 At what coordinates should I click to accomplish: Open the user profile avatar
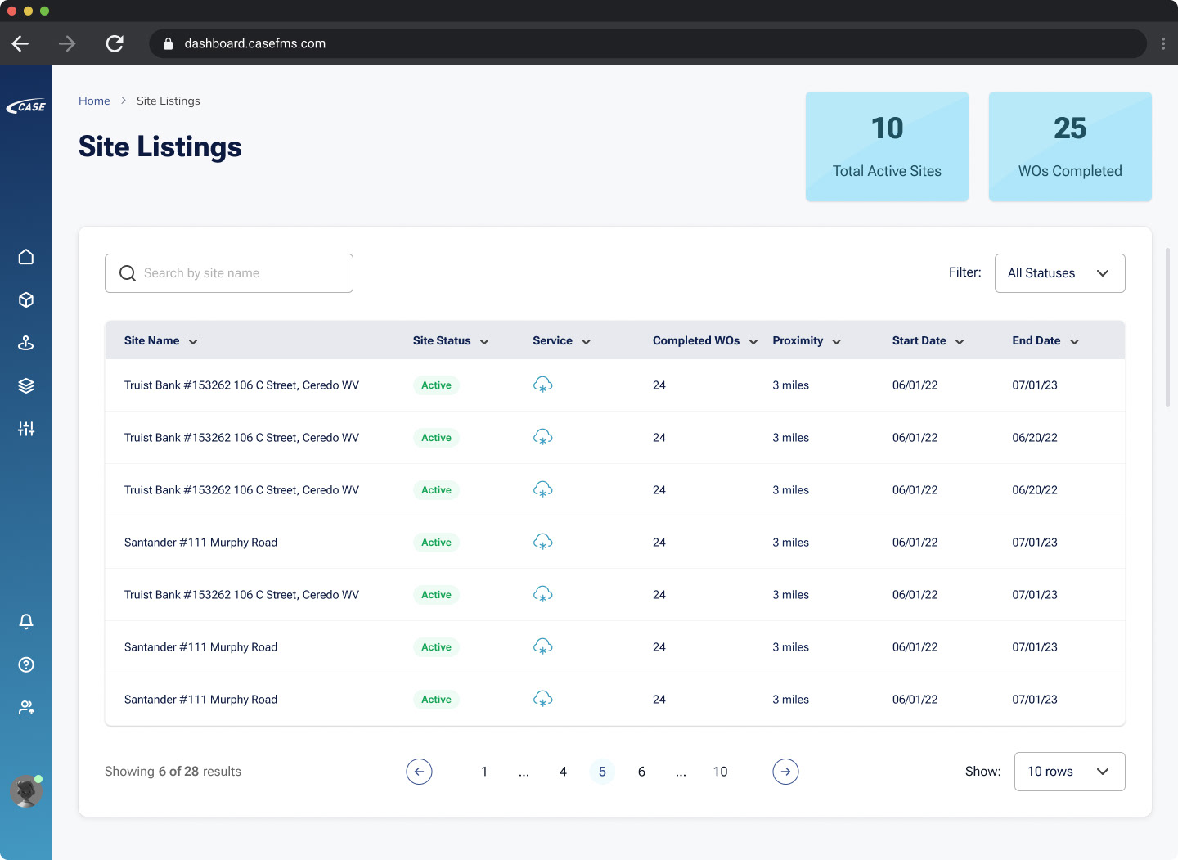26,791
